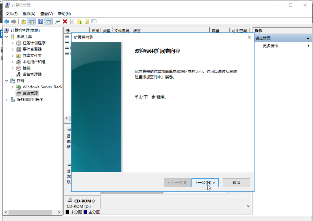Click the 取消 button in the wizard
Screen dimensions: 313x221
pos(236,183)
